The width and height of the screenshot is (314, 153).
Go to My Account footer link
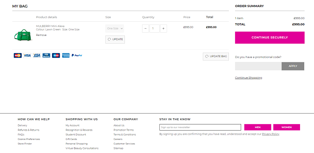pyautogui.click(x=72, y=126)
